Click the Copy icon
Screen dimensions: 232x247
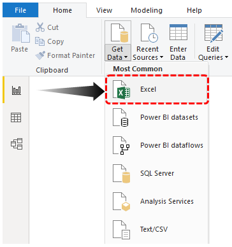pyautogui.click(x=40, y=41)
